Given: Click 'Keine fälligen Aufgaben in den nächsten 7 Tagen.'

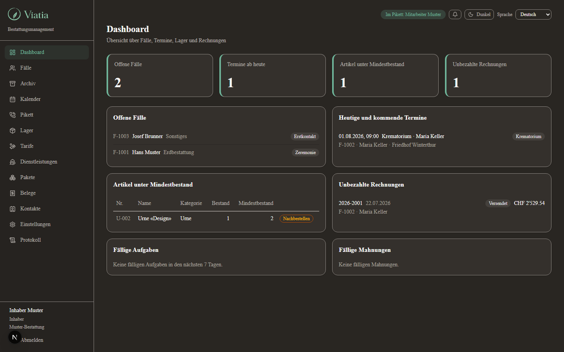Looking at the screenshot, I should (168, 265).
